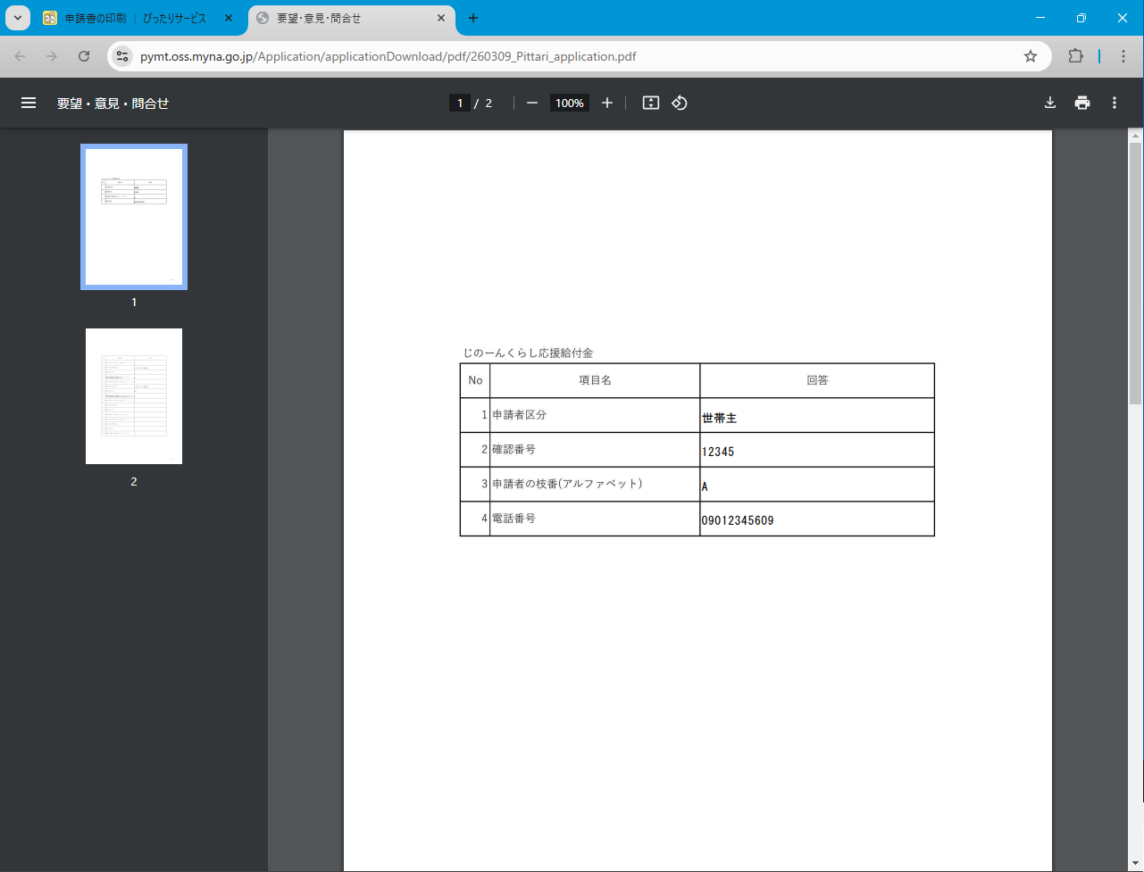Viewport: 1144px width, 872px height.
Task: Expand the tab search dropdown
Action: pos(18,18)
